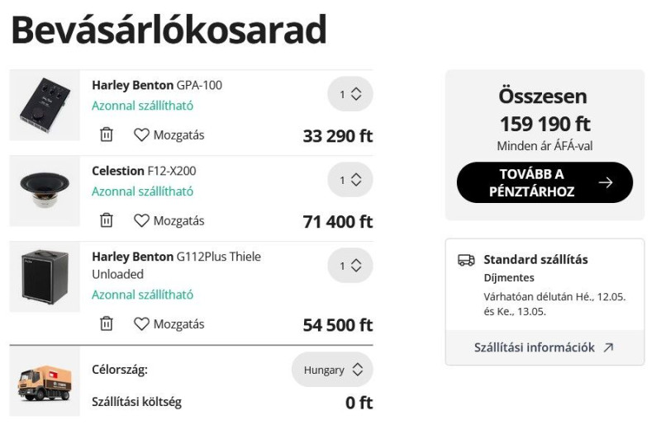Open Harley Benton GPA-100 product title
Screen dimensions: 661x439
point(157,85)
